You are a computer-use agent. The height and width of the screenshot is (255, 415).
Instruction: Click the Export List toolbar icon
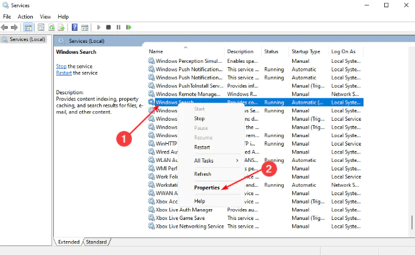pyautogui.click(x=61, y=27)
